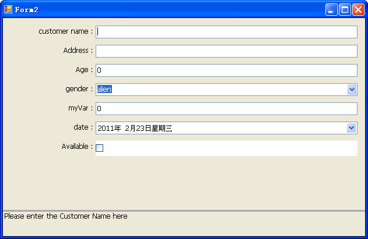368x239 pixels.
Task: Click the Age value field
Action: coord(226,70)
